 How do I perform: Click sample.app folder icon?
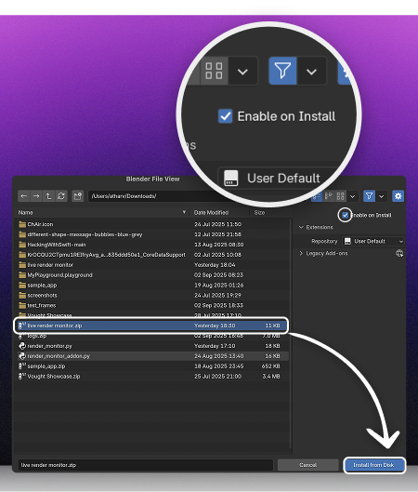(x=22, y=286)
